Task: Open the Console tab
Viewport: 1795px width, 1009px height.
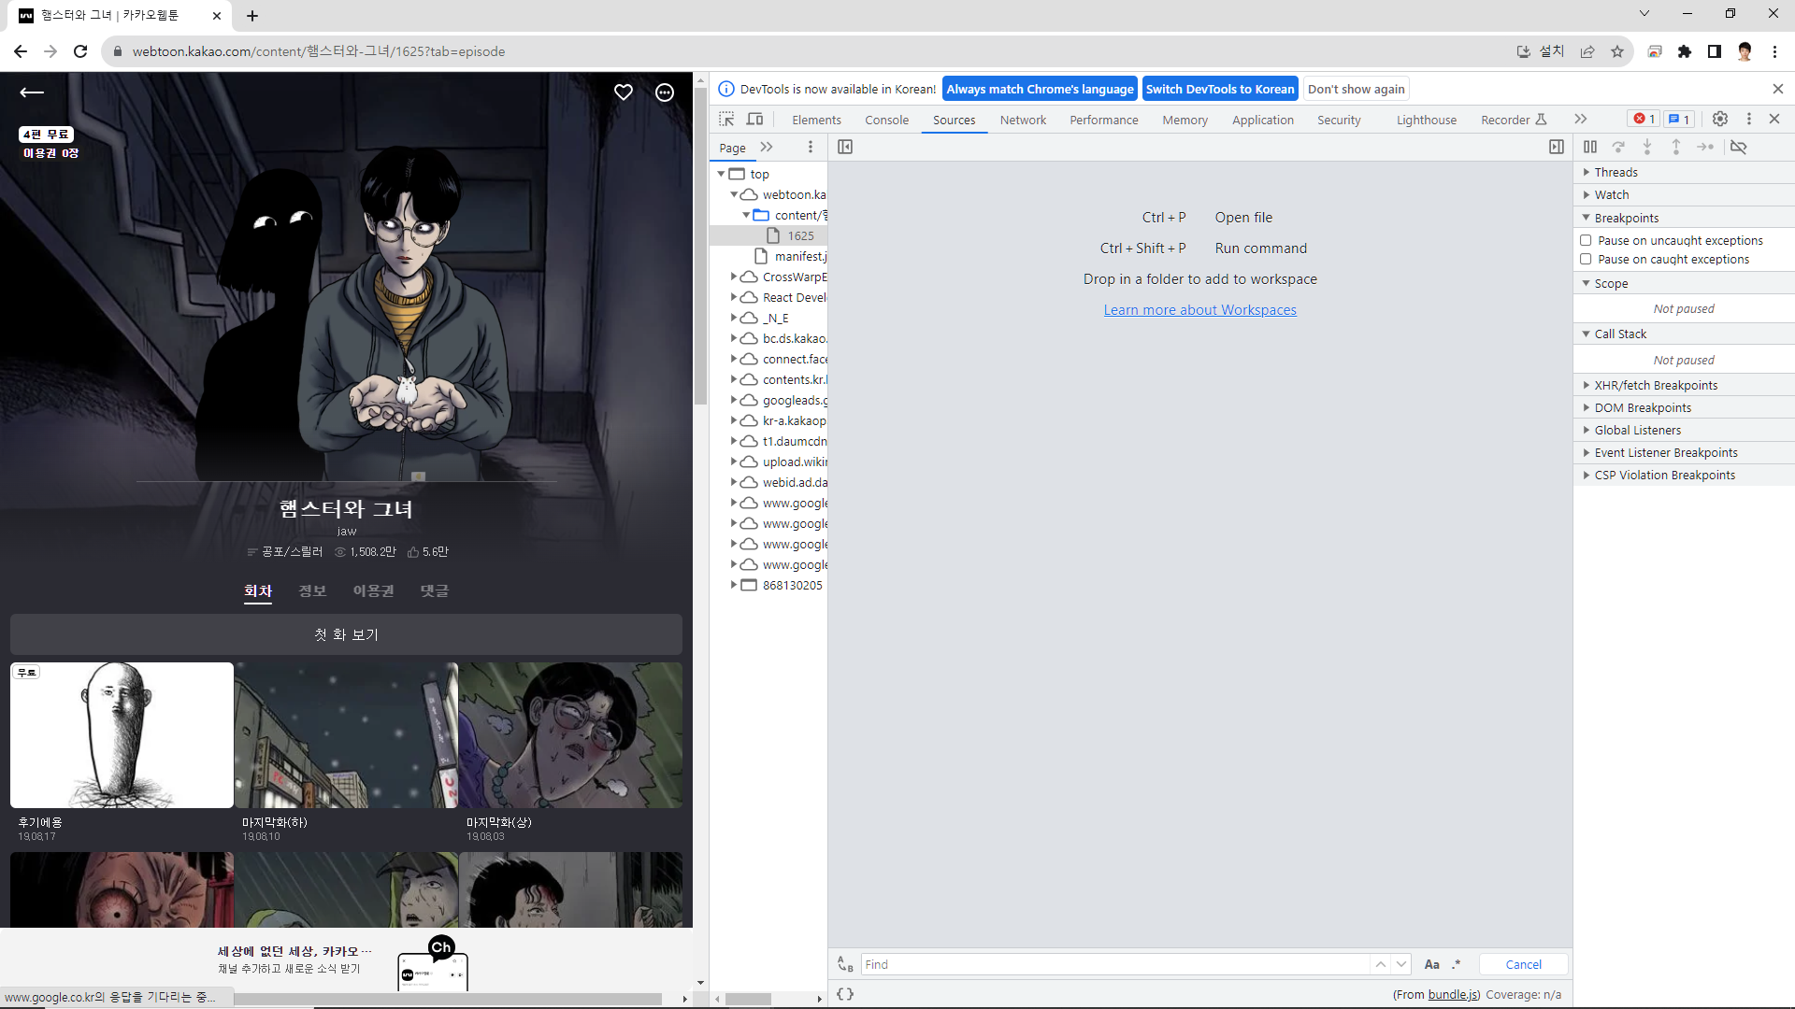Action: coord(886,120)
